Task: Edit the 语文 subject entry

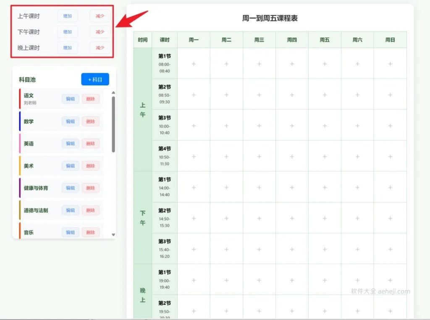Action: (x=70, y=99)
